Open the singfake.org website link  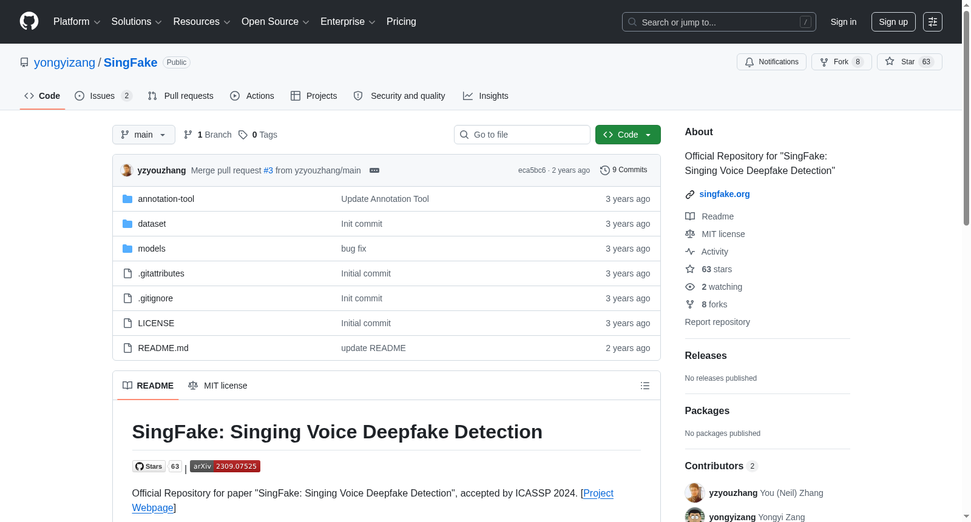(x=725, y=194)
